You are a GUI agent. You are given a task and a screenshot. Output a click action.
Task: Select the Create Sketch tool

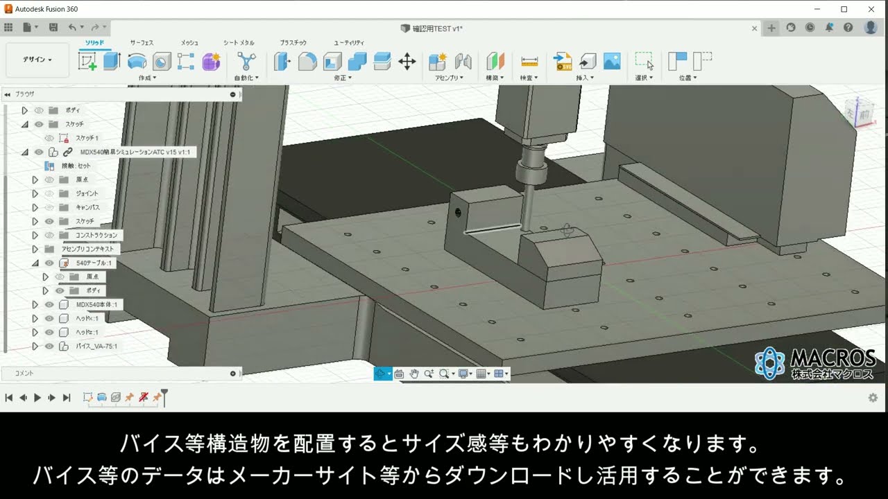pyautogui.click(x=87, y=62)
